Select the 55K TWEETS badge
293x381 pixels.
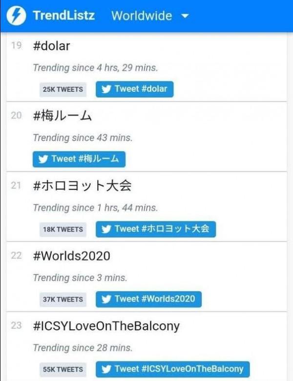(x=63, y=369)
